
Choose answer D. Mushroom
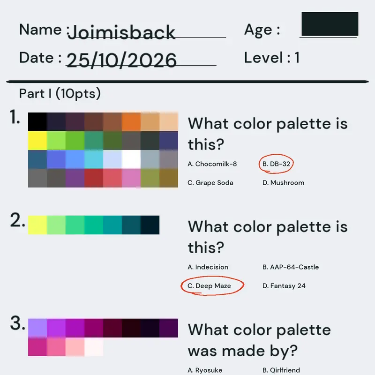(284, 183)
